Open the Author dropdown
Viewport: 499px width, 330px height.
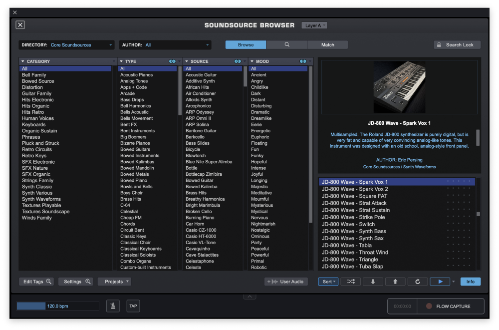(165, 45)
